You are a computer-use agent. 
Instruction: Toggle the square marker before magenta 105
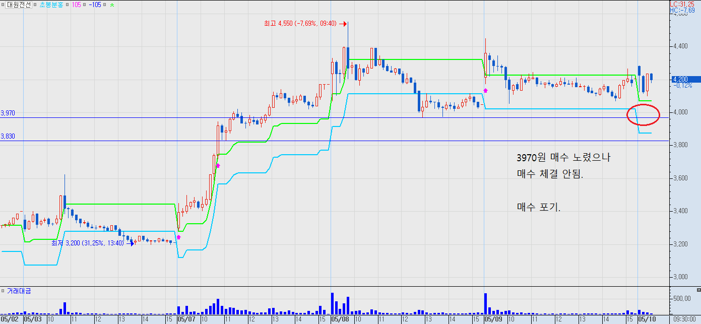click(x=67, y=5)
